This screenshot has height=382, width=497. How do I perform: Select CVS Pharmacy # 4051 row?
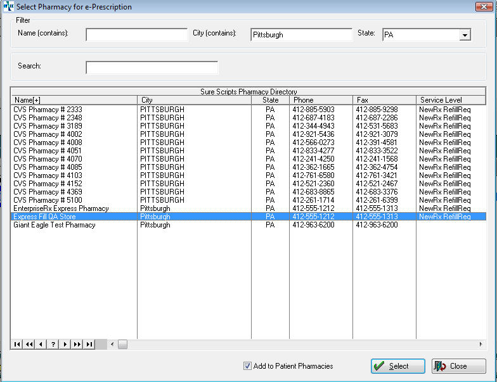(248, 151)
